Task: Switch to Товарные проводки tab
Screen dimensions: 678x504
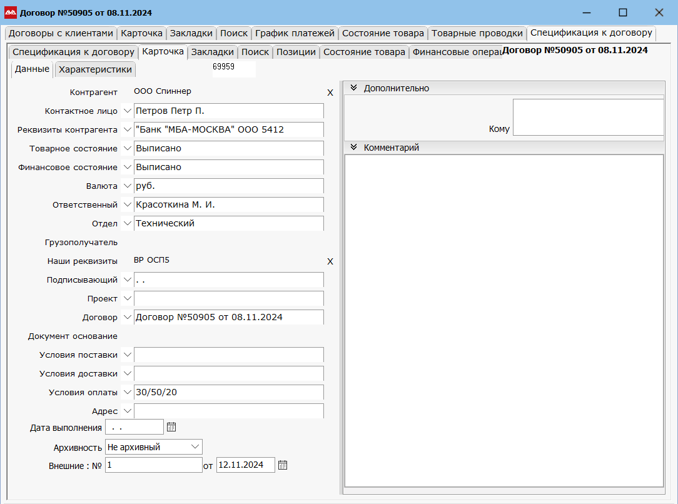Action: tap(477, 33)
